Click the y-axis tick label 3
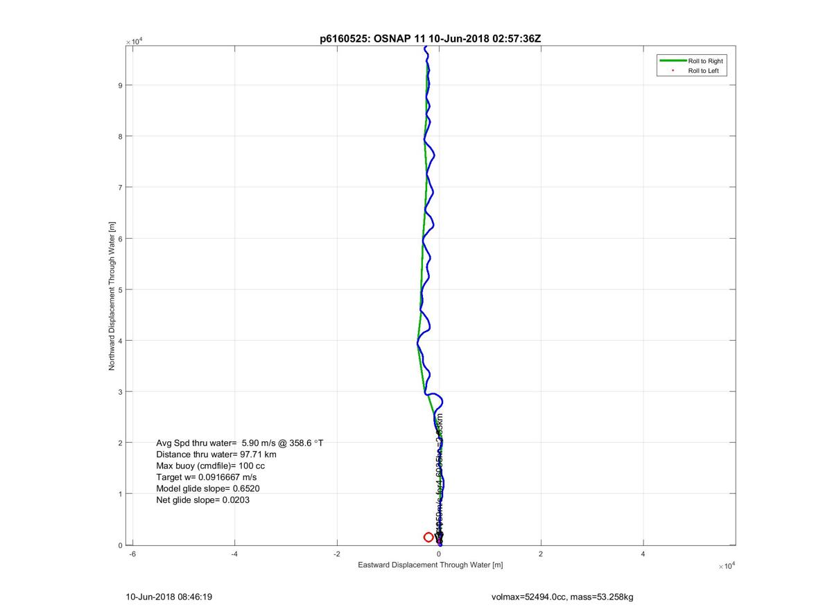 pyautogui.click(x=121, y=392)
